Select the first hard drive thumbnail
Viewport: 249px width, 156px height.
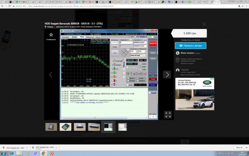(51, 127)
